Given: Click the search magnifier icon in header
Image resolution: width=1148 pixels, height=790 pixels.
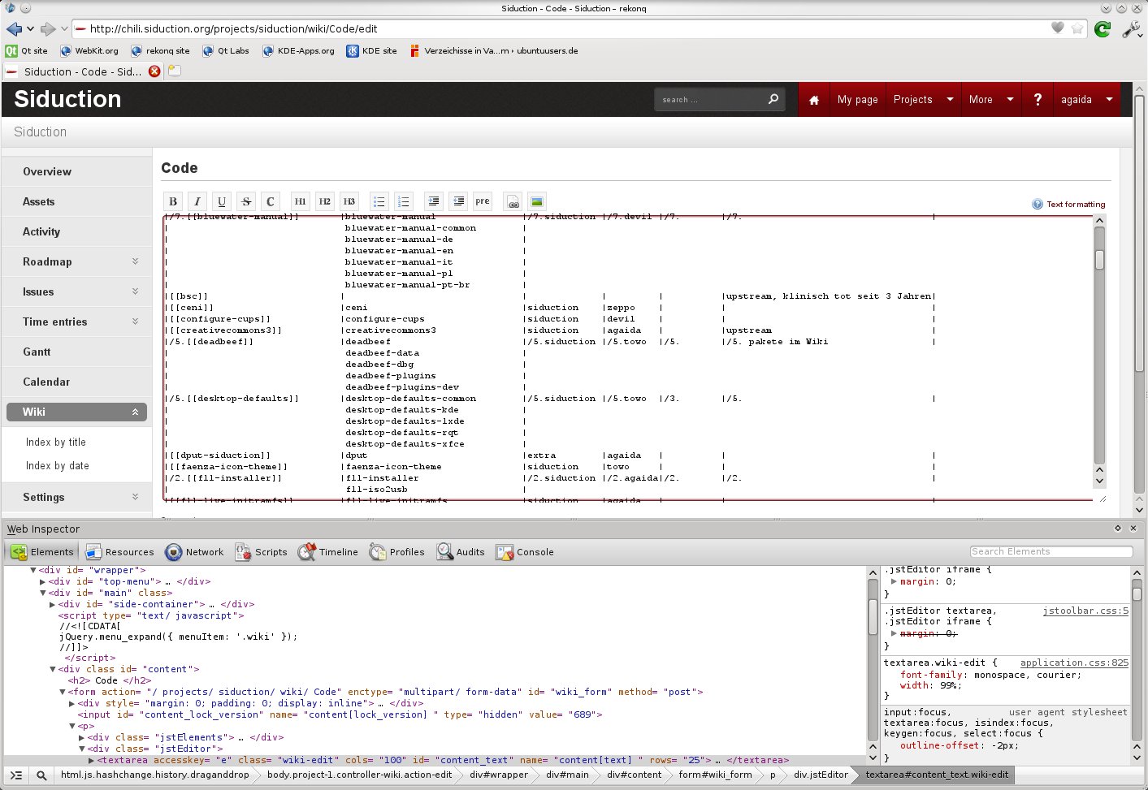Looking at the screenshot, I should pyautogui.click(x=773, y=99).
